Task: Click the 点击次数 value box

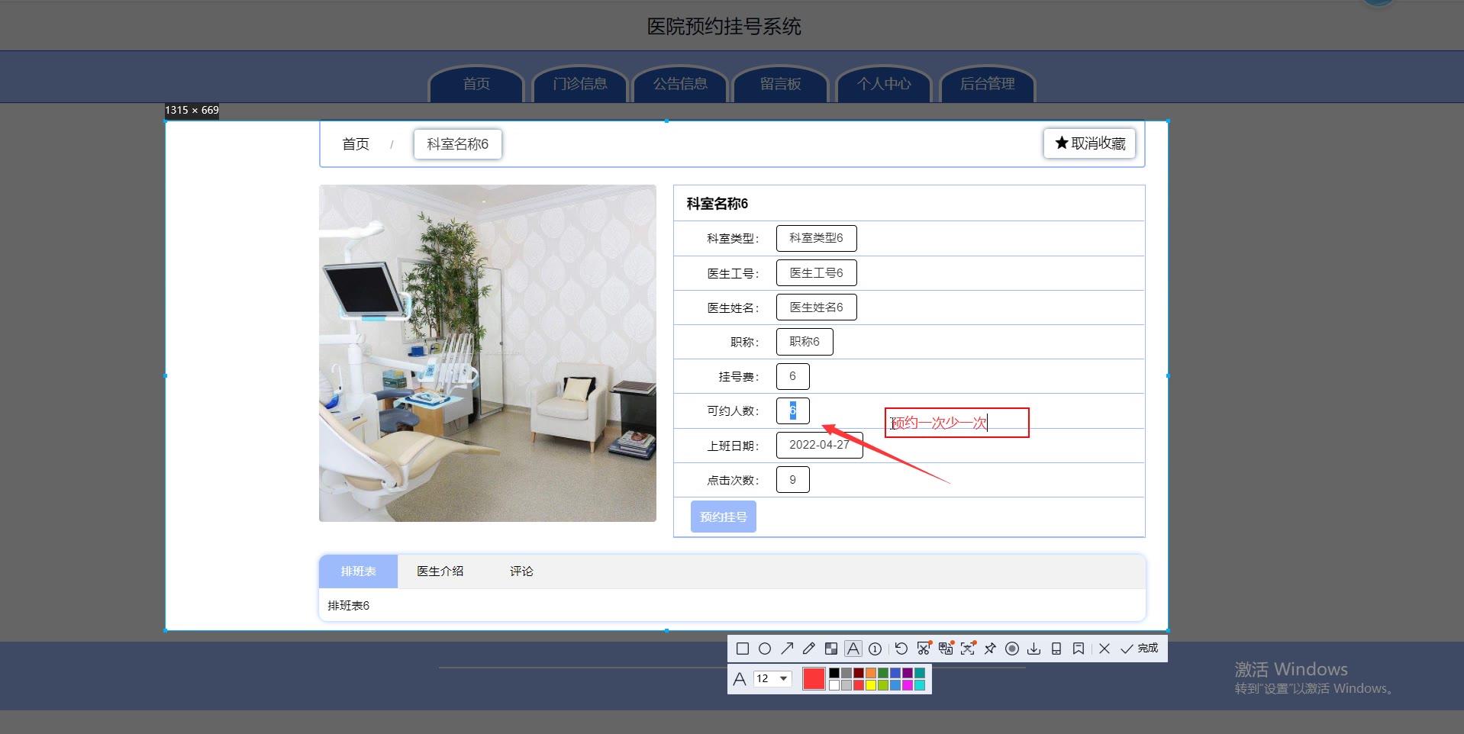Action: pyautogui.click(x=793, y=480)
